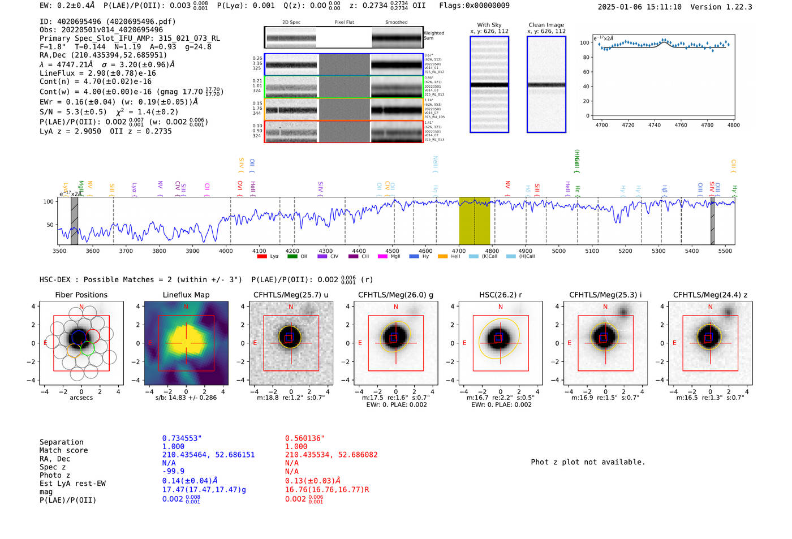Select the orange-bordered 2D fiber spectrum
Image resolution: width=792 pixels, height=539 pixels.
(343, 109)
